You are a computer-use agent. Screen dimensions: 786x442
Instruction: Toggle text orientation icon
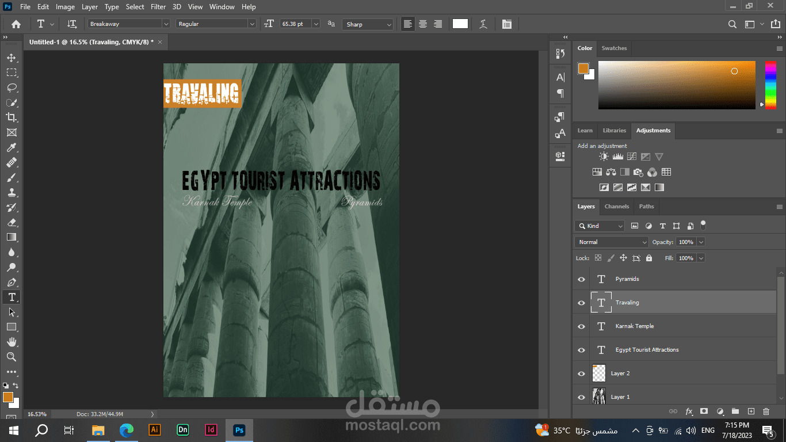72,24
